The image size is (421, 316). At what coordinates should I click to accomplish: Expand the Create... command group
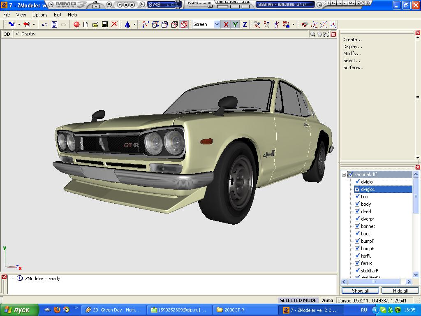[352, 39]
